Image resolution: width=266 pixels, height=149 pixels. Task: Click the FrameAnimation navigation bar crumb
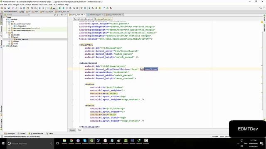coord(9,12)
